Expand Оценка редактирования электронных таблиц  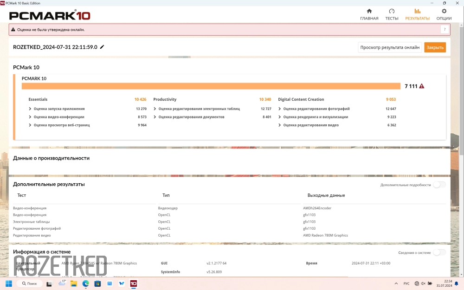(155, 109)
